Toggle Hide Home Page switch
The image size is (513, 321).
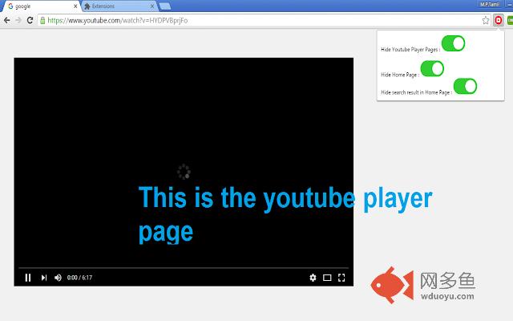point(432,68)
